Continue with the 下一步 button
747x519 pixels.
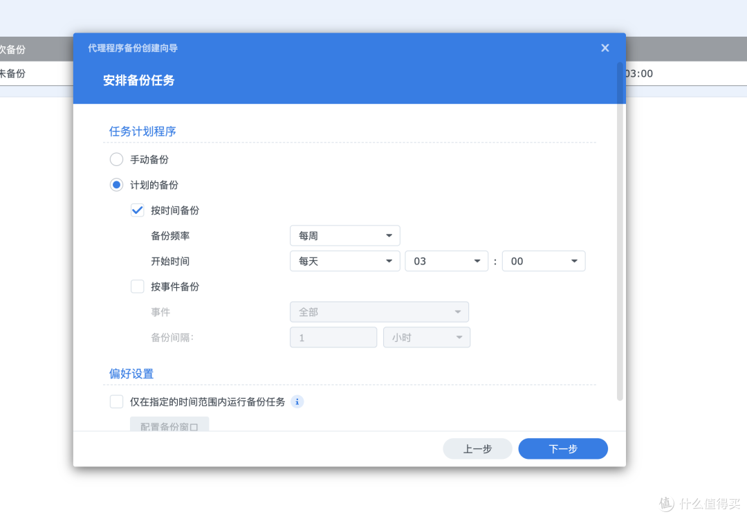click(x=563, y=449)
